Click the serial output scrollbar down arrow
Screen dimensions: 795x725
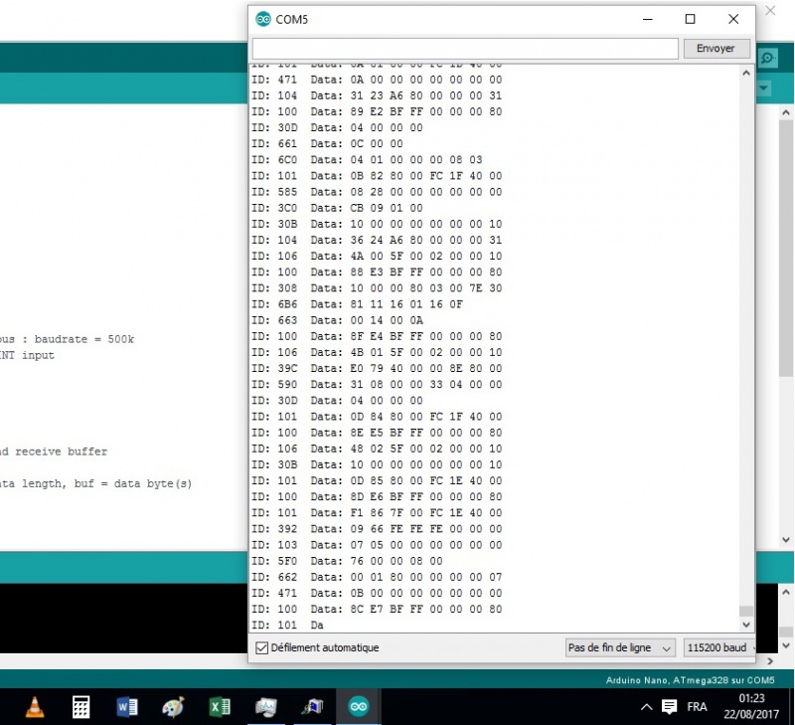746,625
